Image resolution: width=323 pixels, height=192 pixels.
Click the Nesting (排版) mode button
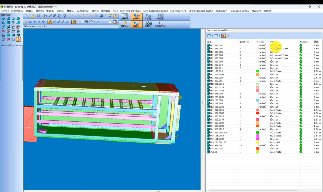point(160,17)
